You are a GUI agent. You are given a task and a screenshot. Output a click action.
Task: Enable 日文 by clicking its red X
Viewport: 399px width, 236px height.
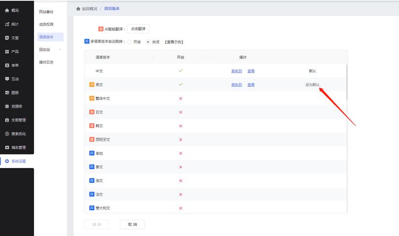tap(180, 112)
